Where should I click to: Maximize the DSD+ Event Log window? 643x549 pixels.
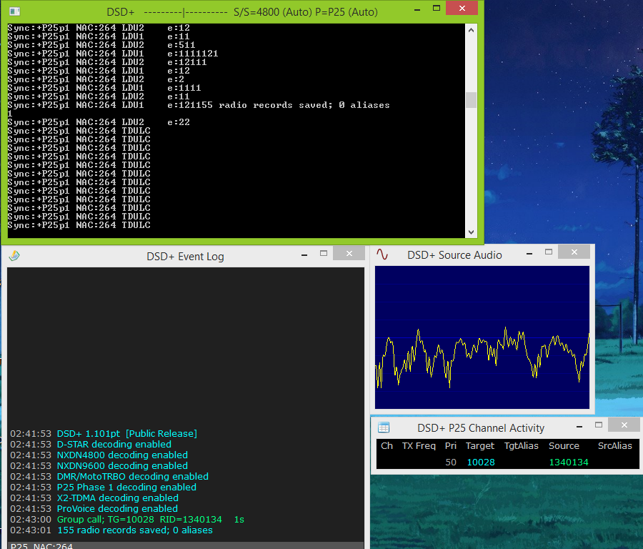point(324,254)
